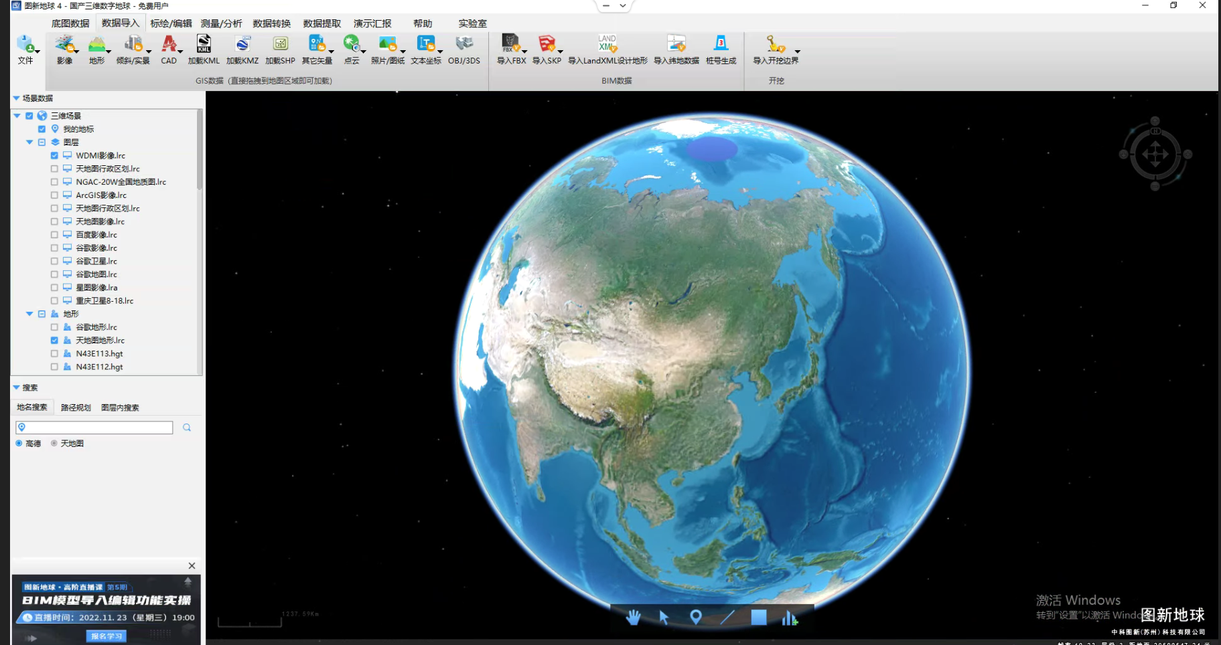Click the 导入SKP icon
Image resolution: width=1221 pixels, height=645 pixels.
coord(547,44)
